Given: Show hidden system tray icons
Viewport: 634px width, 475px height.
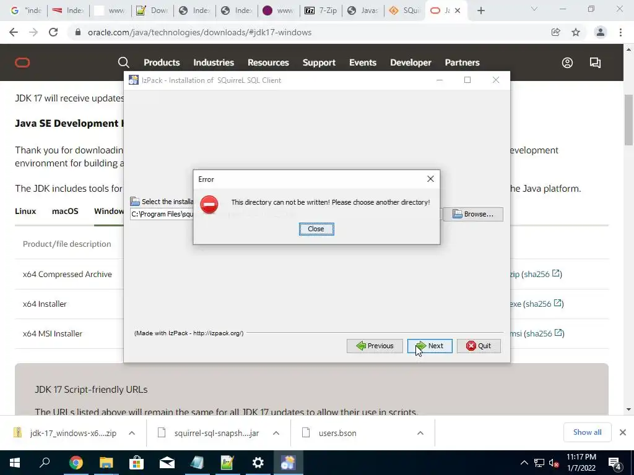Looking at the screenshot, I should pyautogui.click(x=524, y=463).
